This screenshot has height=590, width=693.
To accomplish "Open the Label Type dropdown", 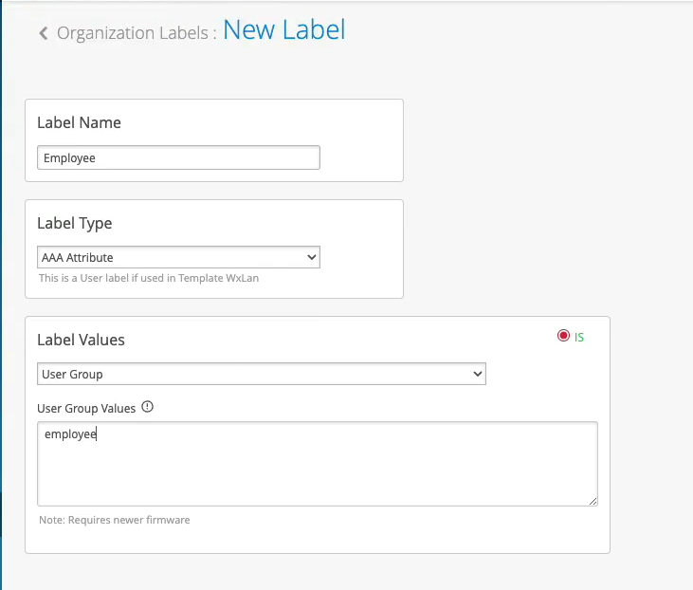I will click(178, 257).
